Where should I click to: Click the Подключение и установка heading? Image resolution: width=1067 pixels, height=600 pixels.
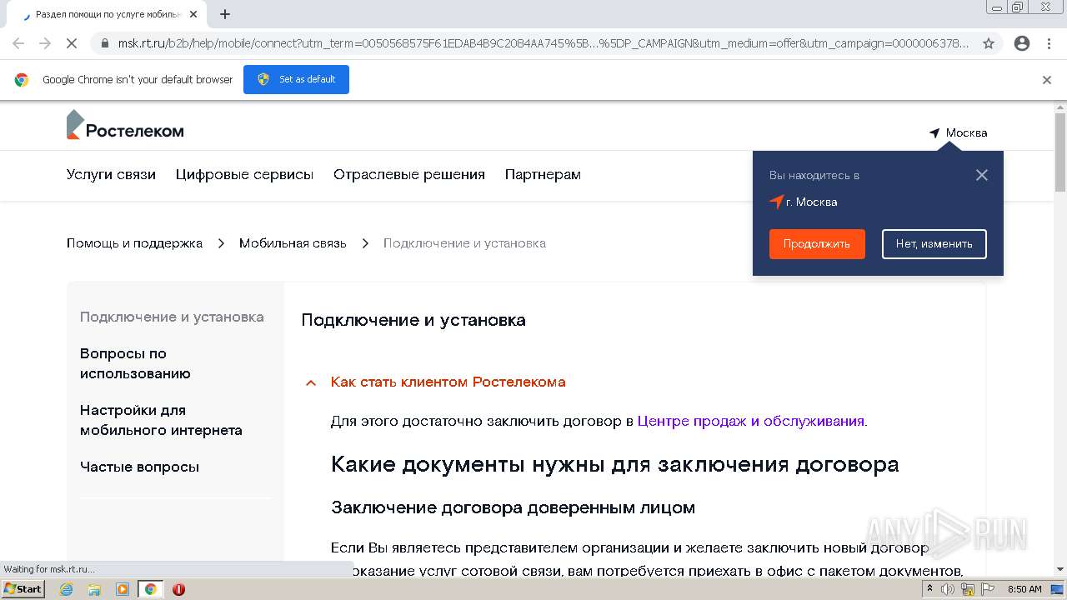413,320
